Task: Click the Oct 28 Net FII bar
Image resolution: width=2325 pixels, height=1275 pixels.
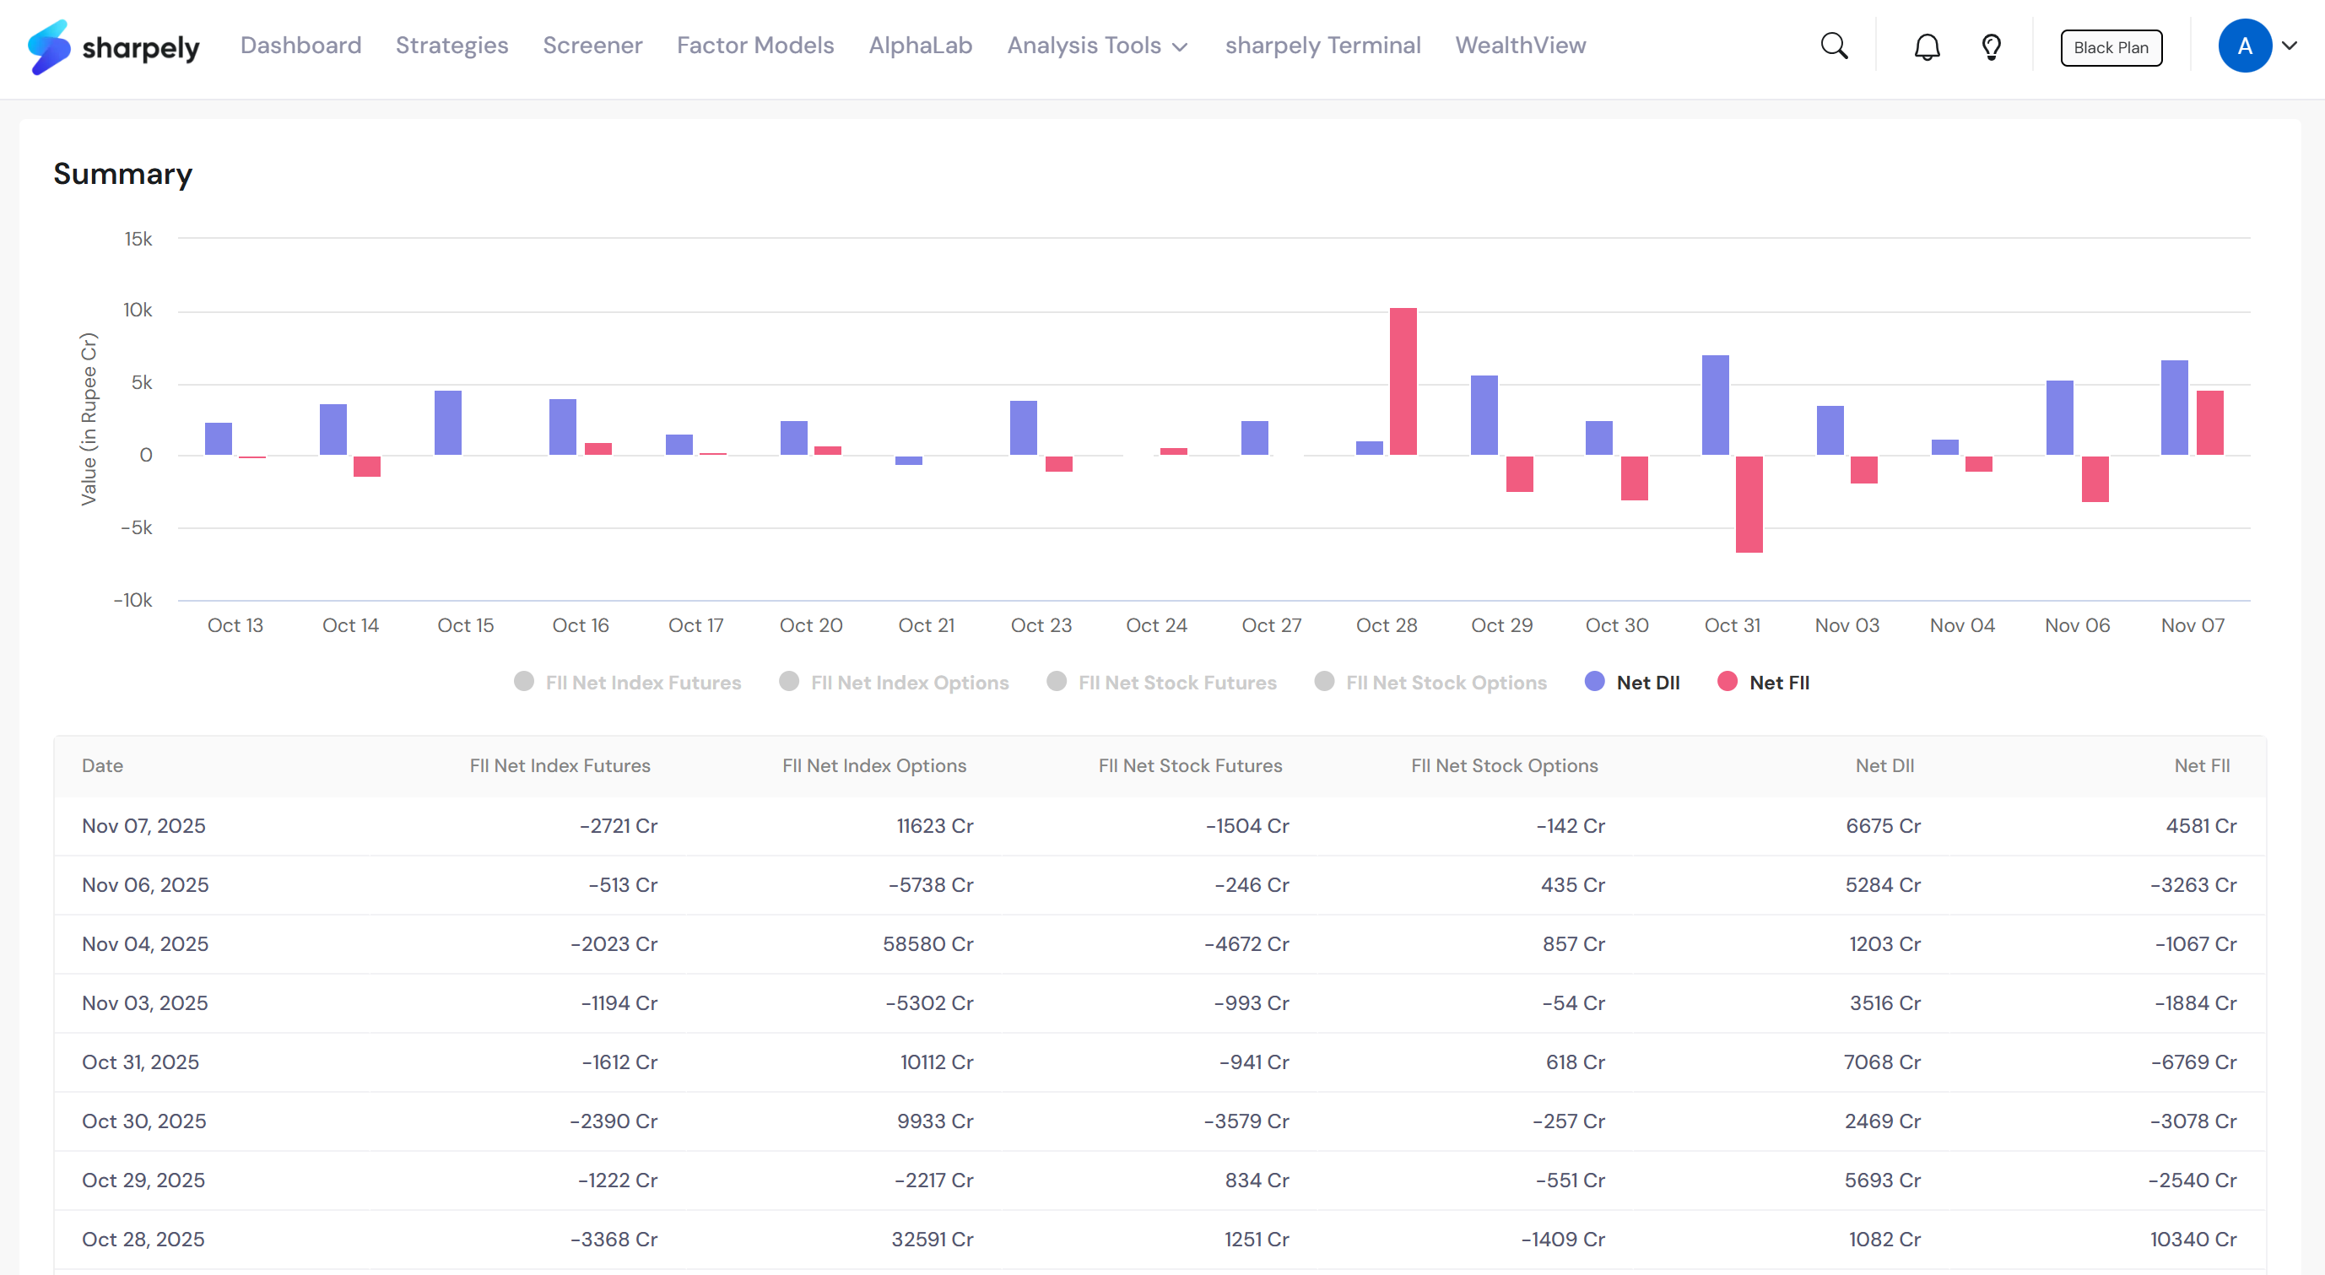Action: (1403, 381)
